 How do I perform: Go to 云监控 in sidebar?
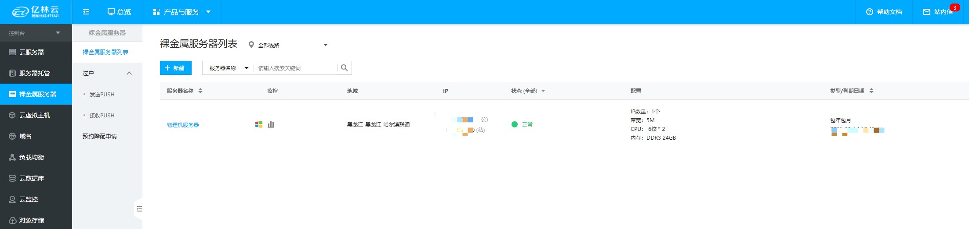click(x=36, y=199)
